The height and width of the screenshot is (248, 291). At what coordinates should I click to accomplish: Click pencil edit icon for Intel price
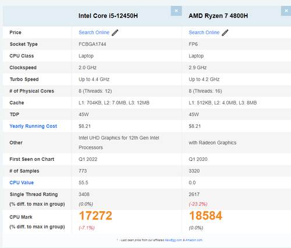(x=115, y=33)
